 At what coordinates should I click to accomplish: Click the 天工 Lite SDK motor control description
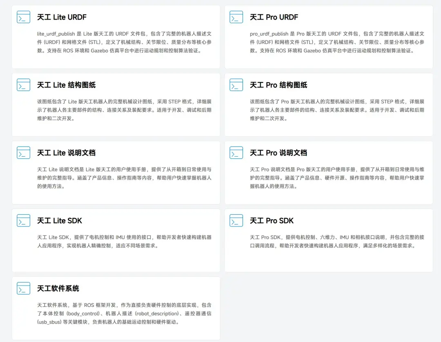coord(124,241)
